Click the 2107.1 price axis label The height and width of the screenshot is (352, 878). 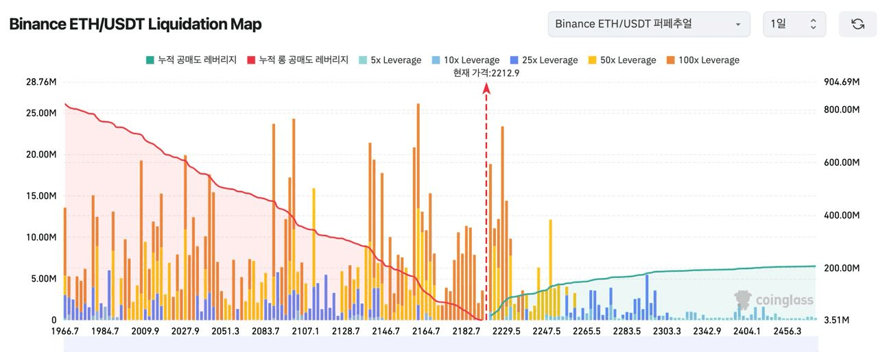[x=305, y=331]
